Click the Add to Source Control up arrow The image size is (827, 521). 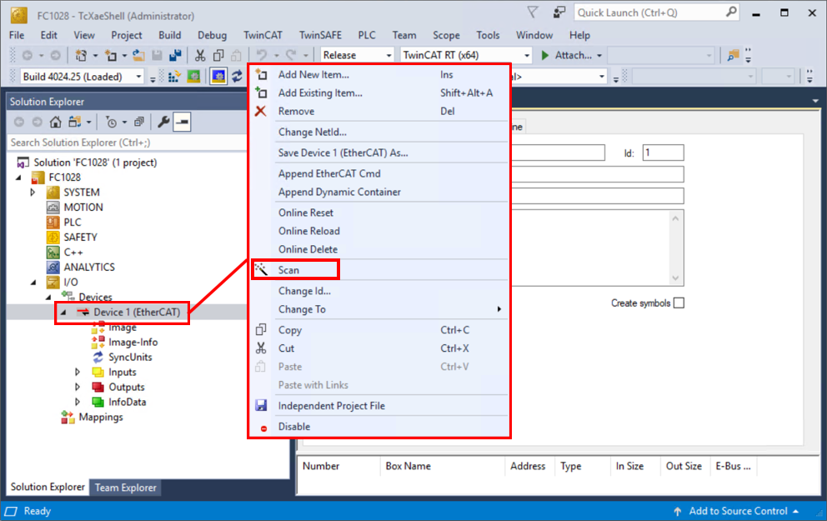(678, 511)
